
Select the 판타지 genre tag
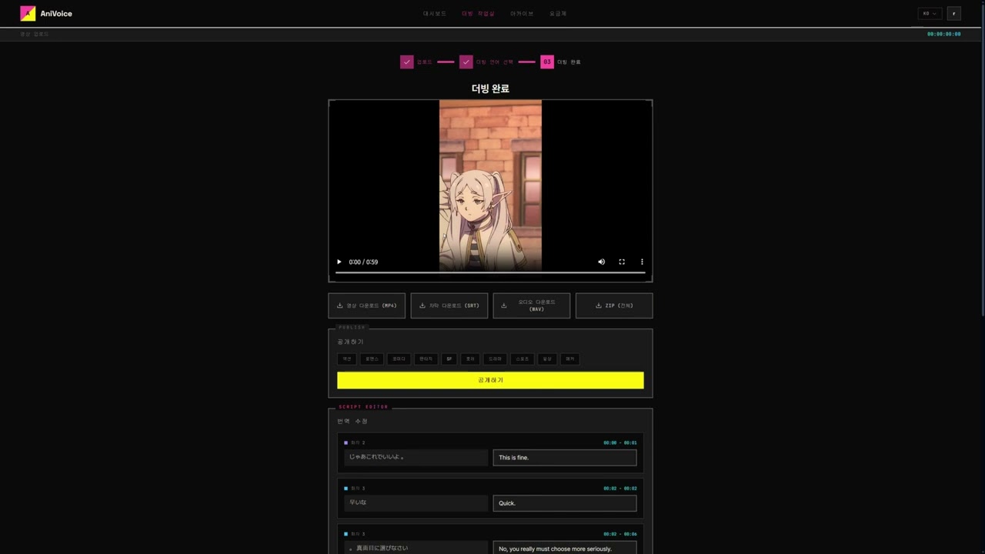[426, 359]
